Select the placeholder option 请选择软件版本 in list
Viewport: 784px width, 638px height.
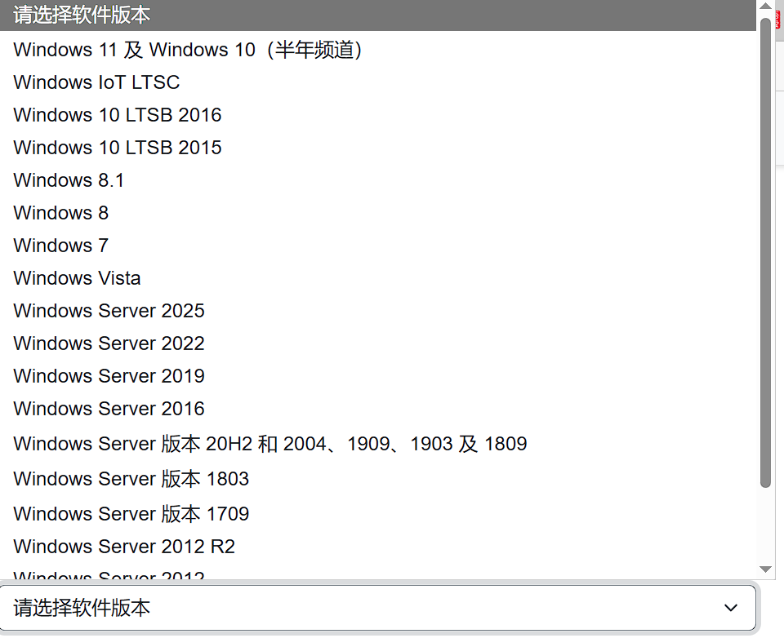[378, 15]
